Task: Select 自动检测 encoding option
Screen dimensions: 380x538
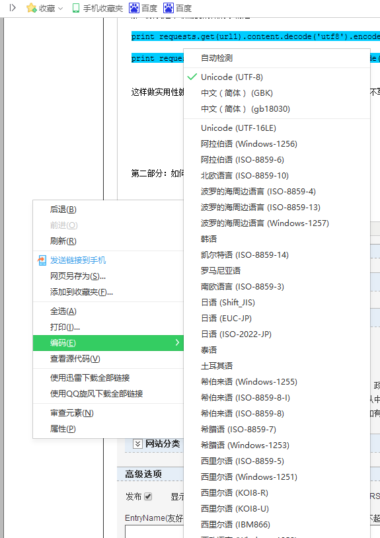Action: [277, 58]
